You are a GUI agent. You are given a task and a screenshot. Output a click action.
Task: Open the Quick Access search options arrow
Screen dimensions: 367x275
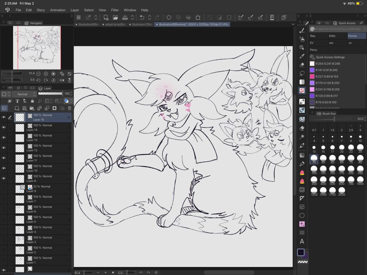click(x=316, y=29)
